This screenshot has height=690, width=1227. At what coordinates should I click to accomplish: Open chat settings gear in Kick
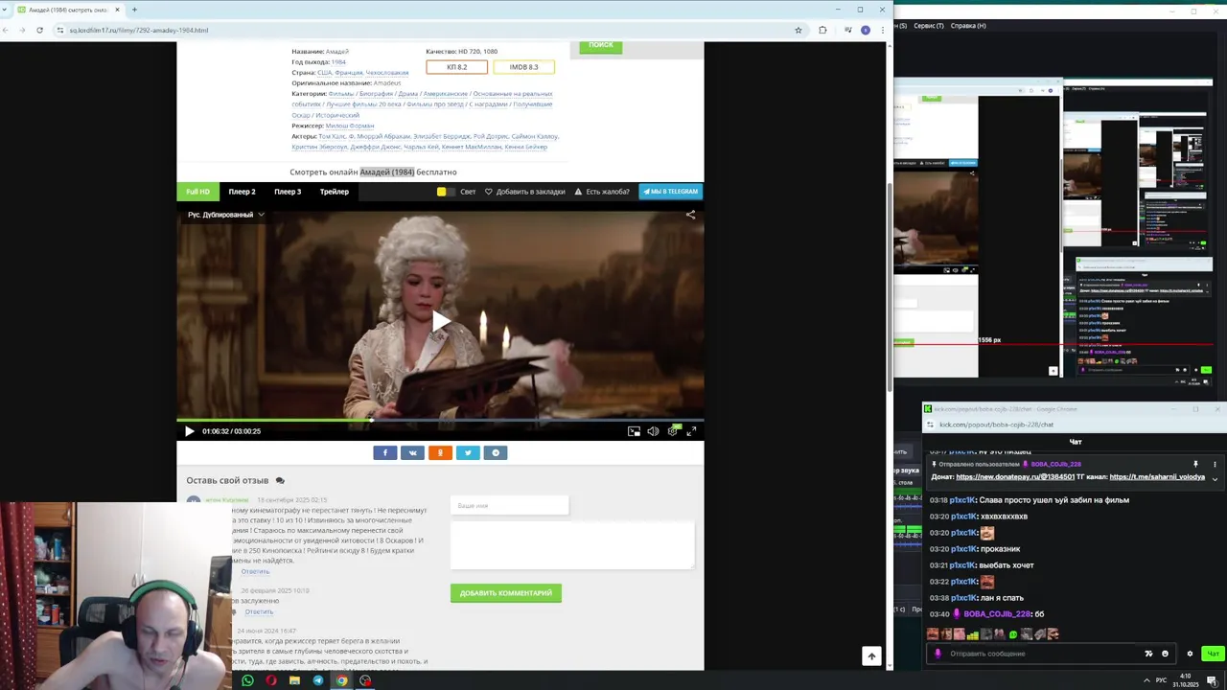click(1190, 654)
